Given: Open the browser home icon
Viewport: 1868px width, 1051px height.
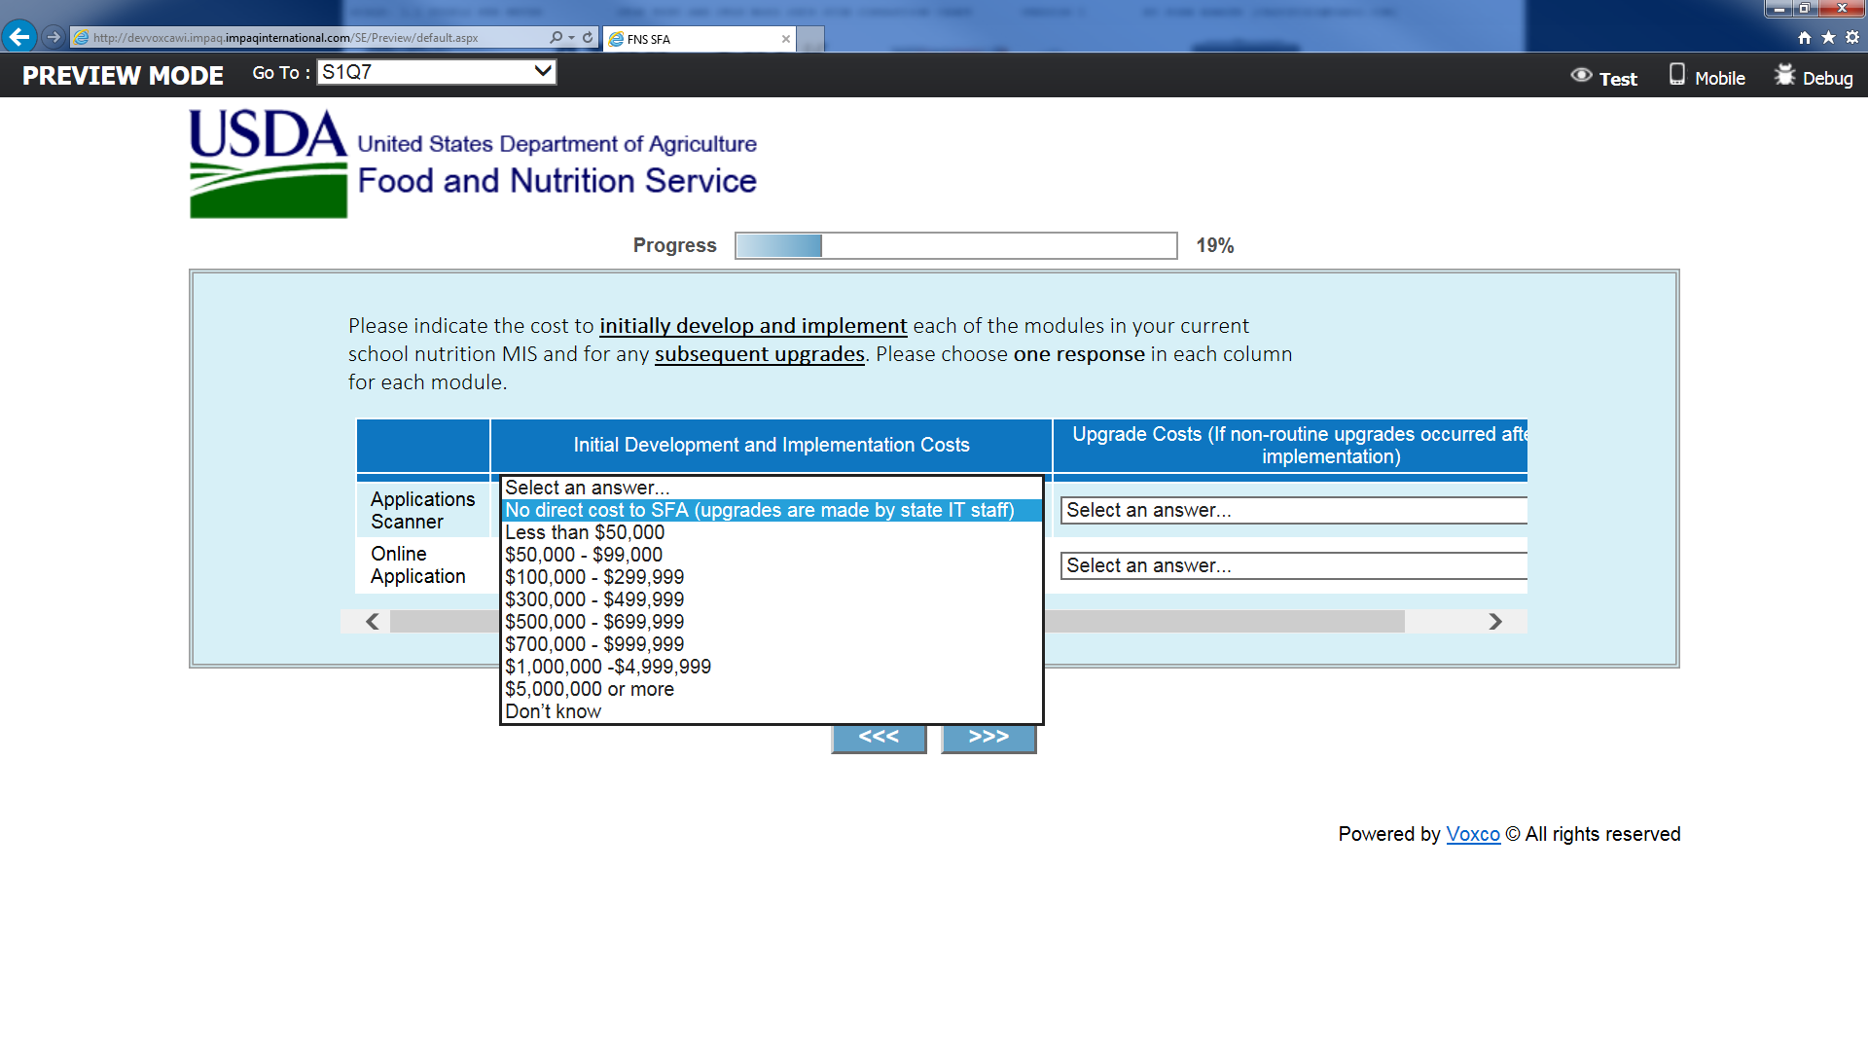Looking at the screenshot, I should click(x=1804, y=37).
